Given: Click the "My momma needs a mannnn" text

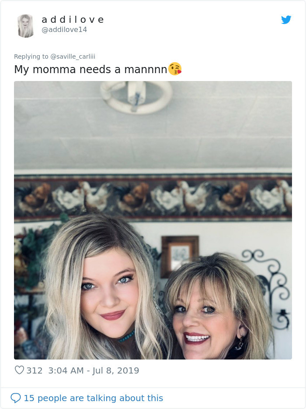Looking at the screenshot, I should pos(90,69).
